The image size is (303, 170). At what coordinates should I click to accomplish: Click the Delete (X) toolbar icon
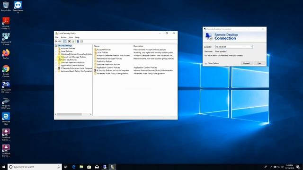(69, 42)
